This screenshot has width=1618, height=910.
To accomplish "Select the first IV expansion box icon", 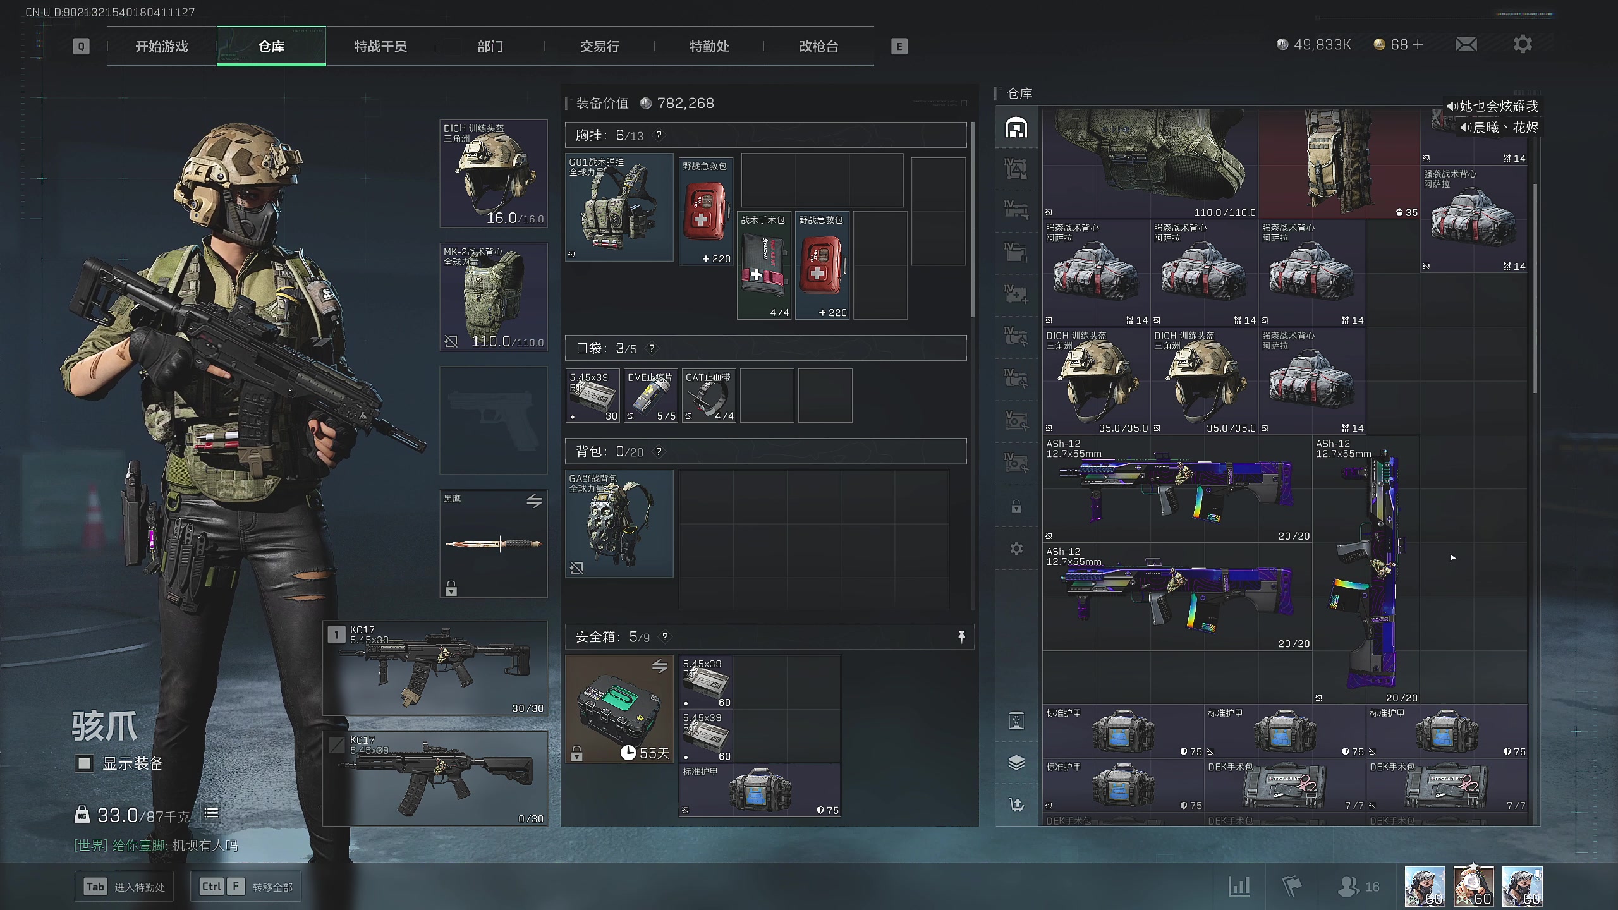I will (1016, 169).
